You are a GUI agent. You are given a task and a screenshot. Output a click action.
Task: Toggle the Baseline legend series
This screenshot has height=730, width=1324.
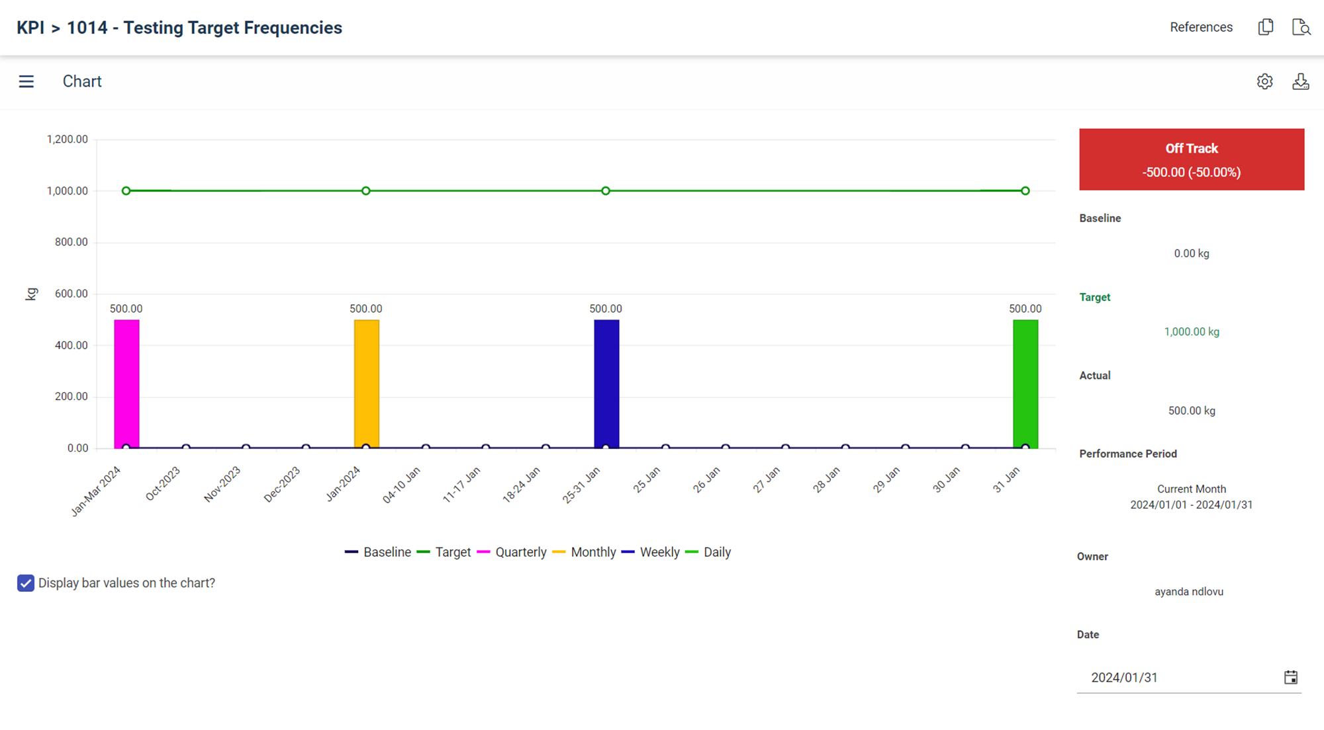point(387,552)
